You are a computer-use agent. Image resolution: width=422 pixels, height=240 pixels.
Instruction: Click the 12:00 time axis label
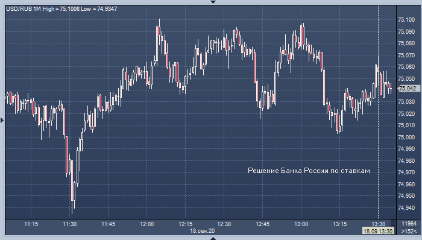(146, 224)
